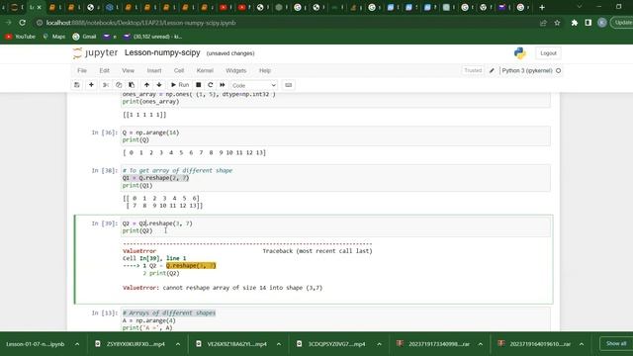Viewport: 633px width, 356px height.
Task: Expand options for VE26X0Z1BA6ZYL mp4 download
Action: pos(279,344)
